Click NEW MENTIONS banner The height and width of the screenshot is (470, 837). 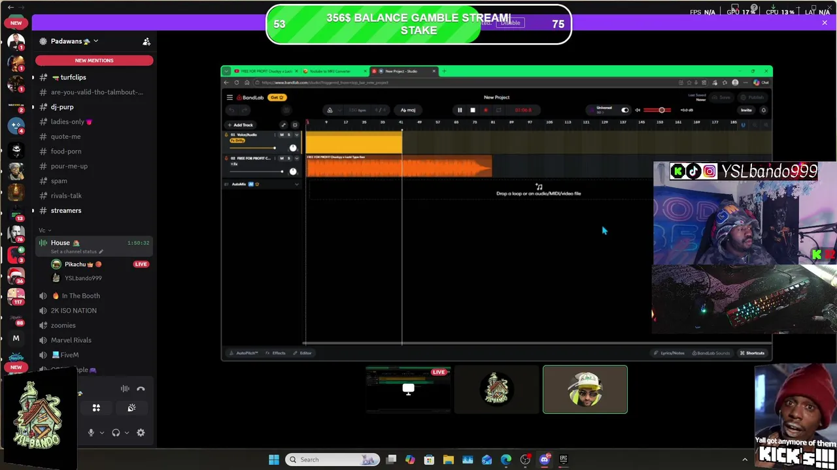click(x=94, y=60)
